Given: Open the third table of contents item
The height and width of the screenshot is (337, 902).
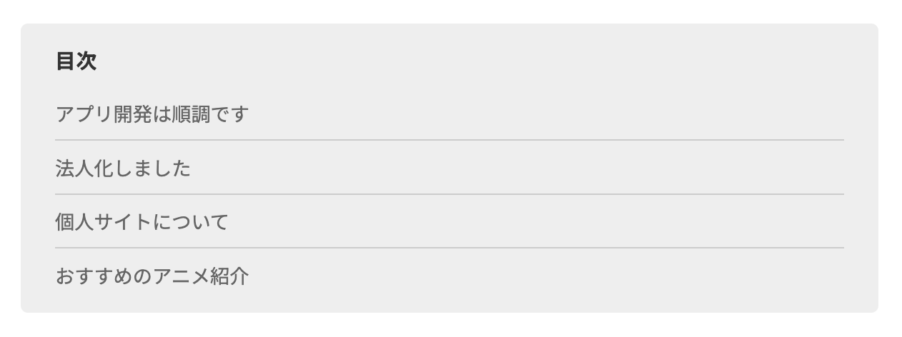Looking at the screenshot, I should click(x=142, y=222).
